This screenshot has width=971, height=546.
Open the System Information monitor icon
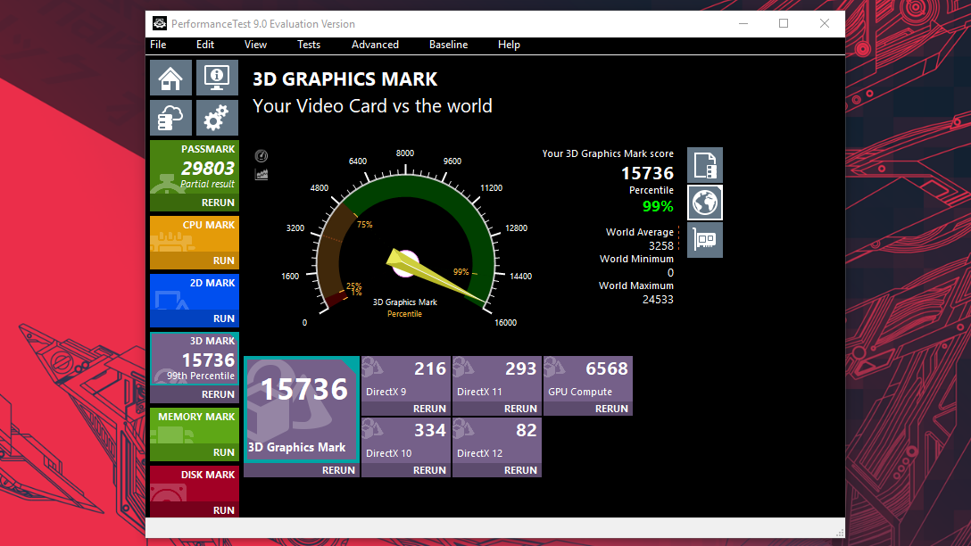tap(217, 78)
